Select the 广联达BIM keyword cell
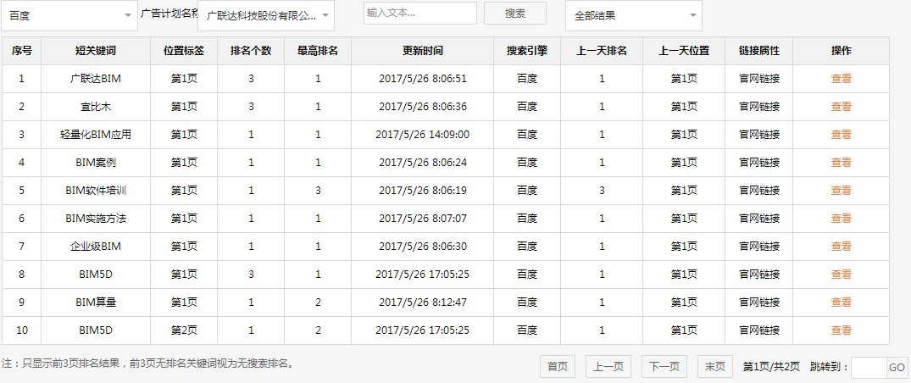Screen dimensions: 911x383 (96, 79)
